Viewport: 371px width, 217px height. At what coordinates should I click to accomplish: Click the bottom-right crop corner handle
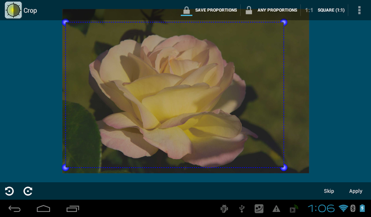284,167
